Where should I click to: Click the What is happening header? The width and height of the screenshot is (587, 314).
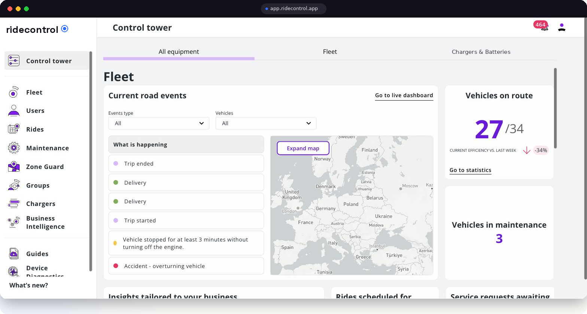(186, 145)
